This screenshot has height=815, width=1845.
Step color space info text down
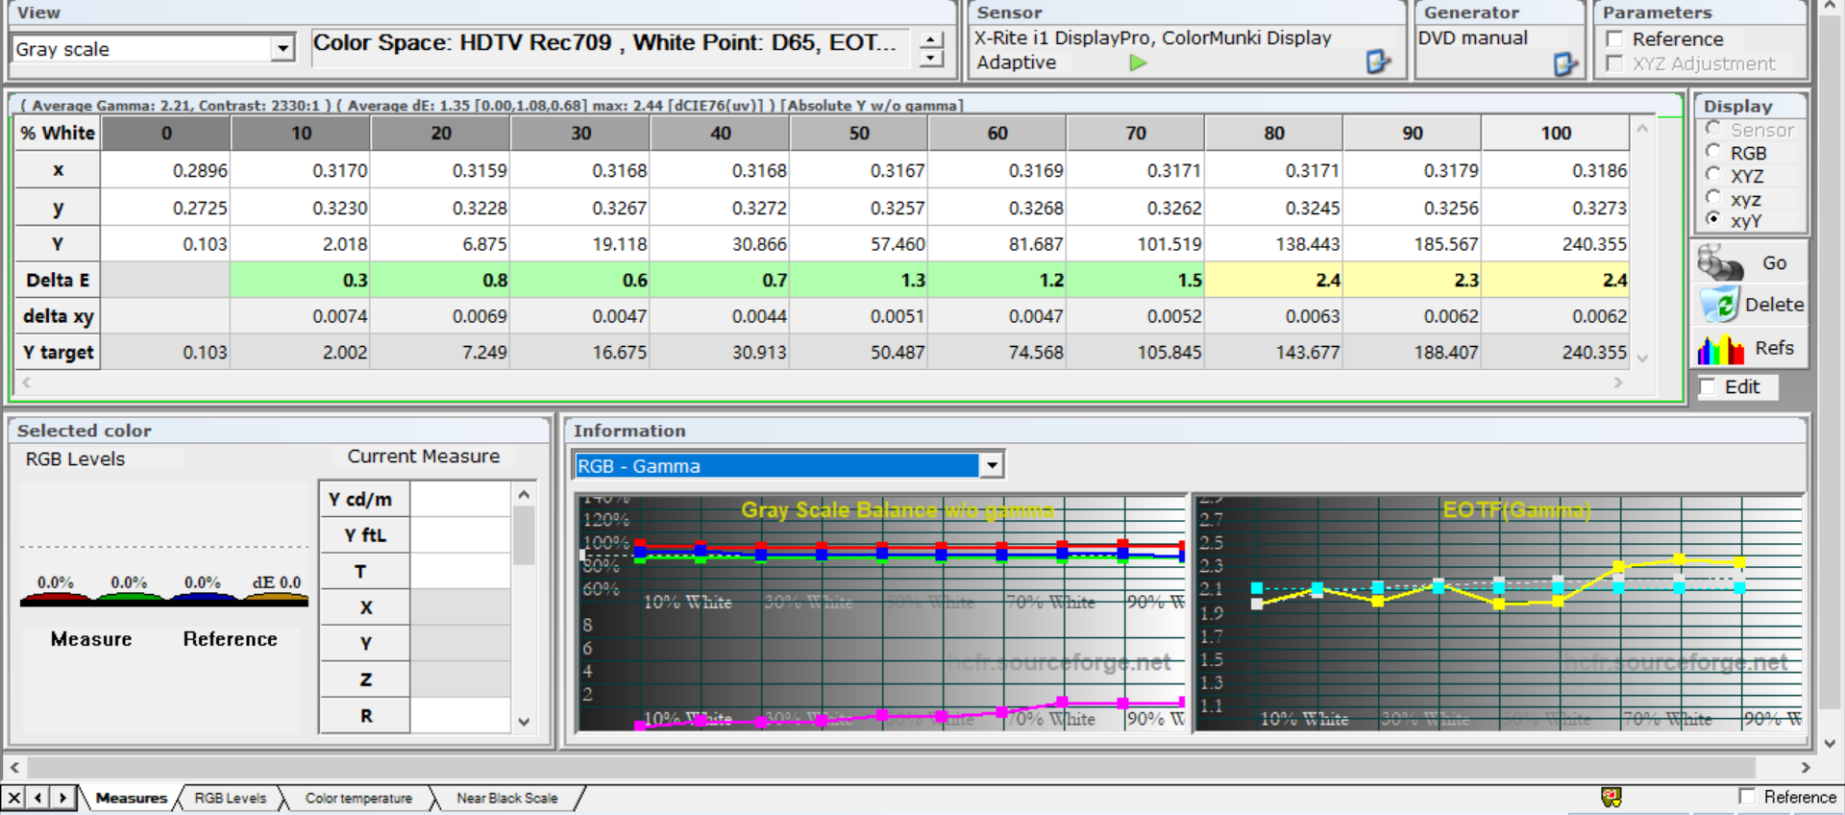pyautogui.click(x=931, y=59)
